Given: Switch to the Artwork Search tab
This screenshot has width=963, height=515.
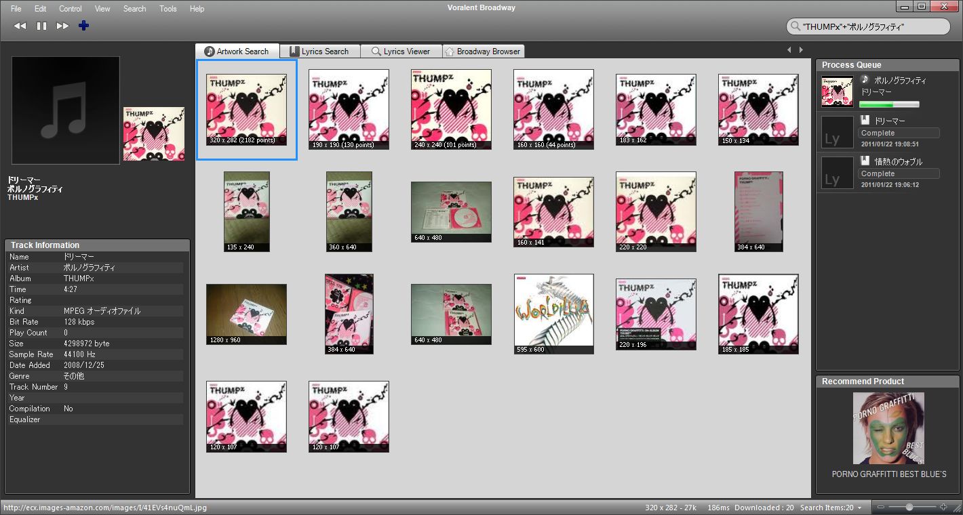Looking at the screenshot, I should click(x=237, y=51).
